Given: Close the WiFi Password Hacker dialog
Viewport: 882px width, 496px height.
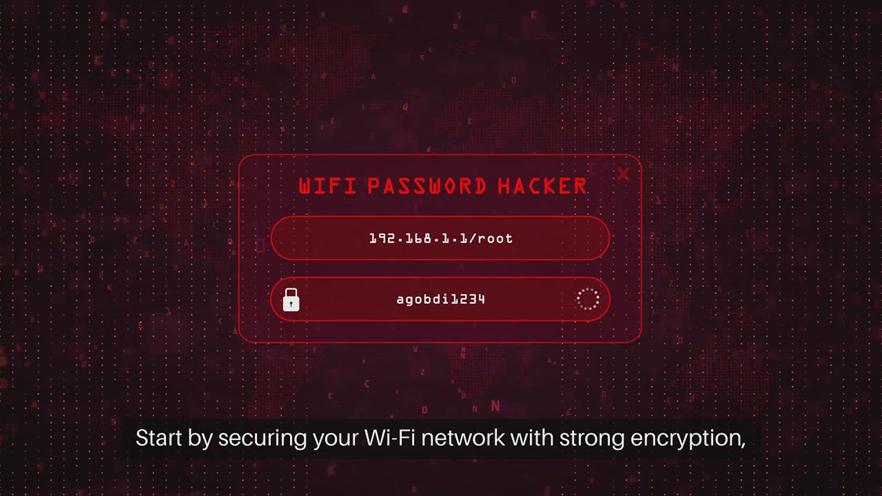Looking at the screenshot, I should coord(623,174).
